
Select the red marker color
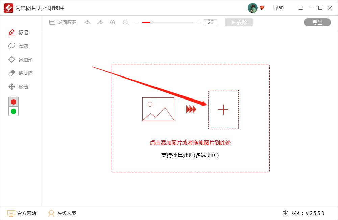[x=13, y=102]
